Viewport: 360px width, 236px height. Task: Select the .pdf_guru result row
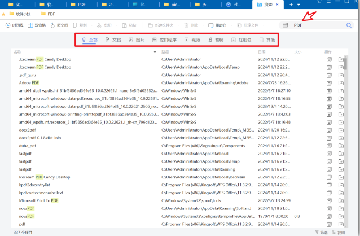point(178,75)
